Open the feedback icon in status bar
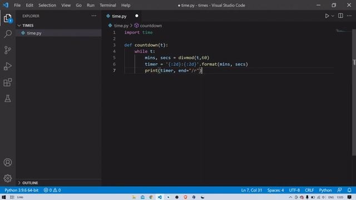This screenshot has width=356, height=200. (339, 190)
